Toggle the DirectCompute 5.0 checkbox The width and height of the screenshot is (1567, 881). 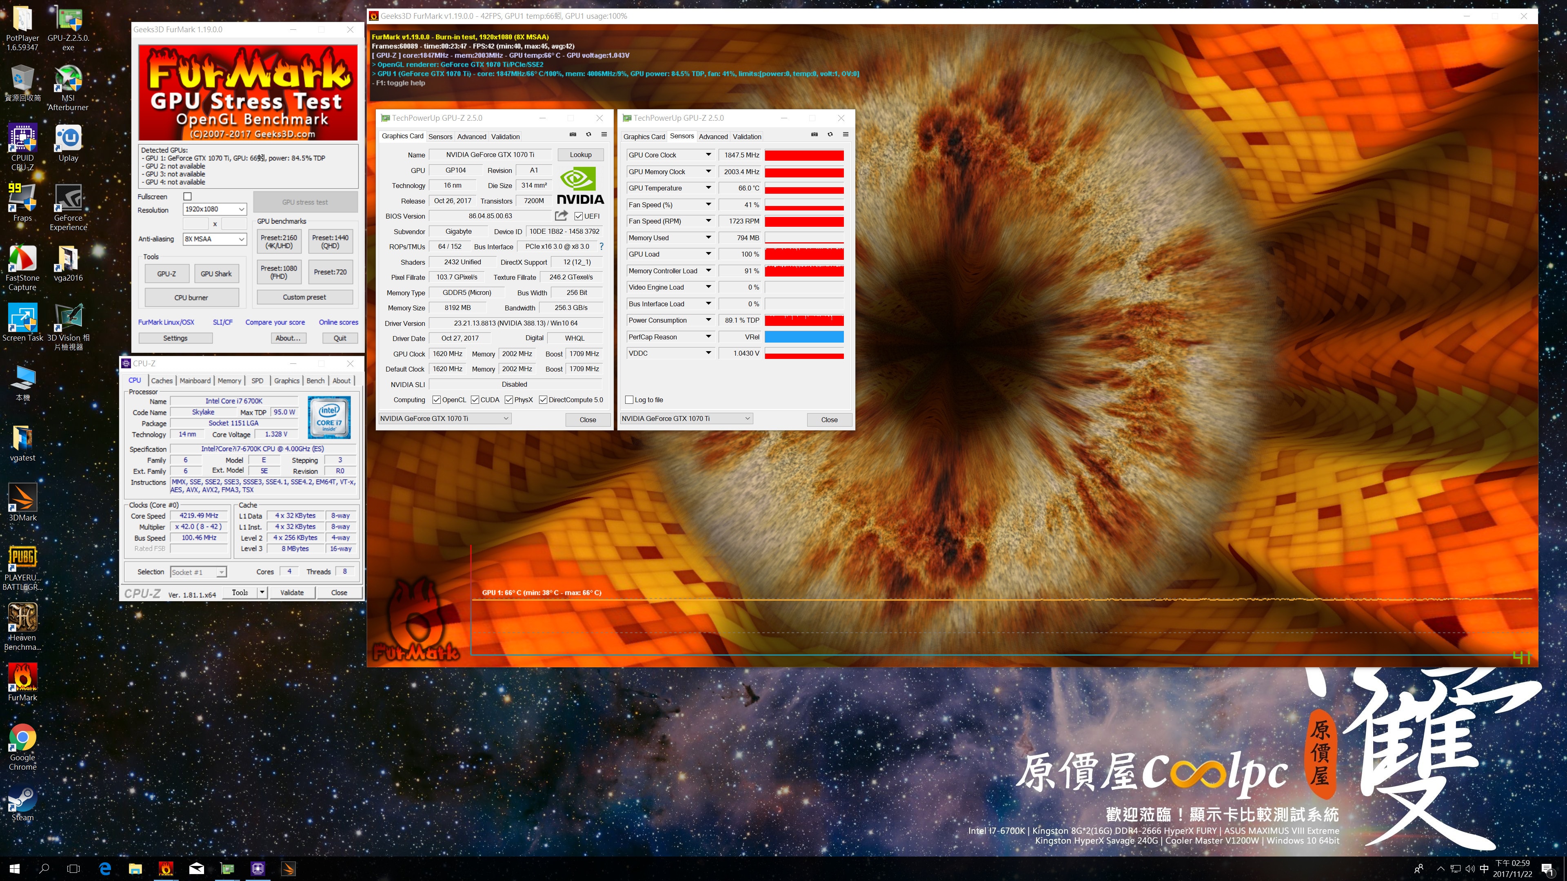(x=543, y=399)
